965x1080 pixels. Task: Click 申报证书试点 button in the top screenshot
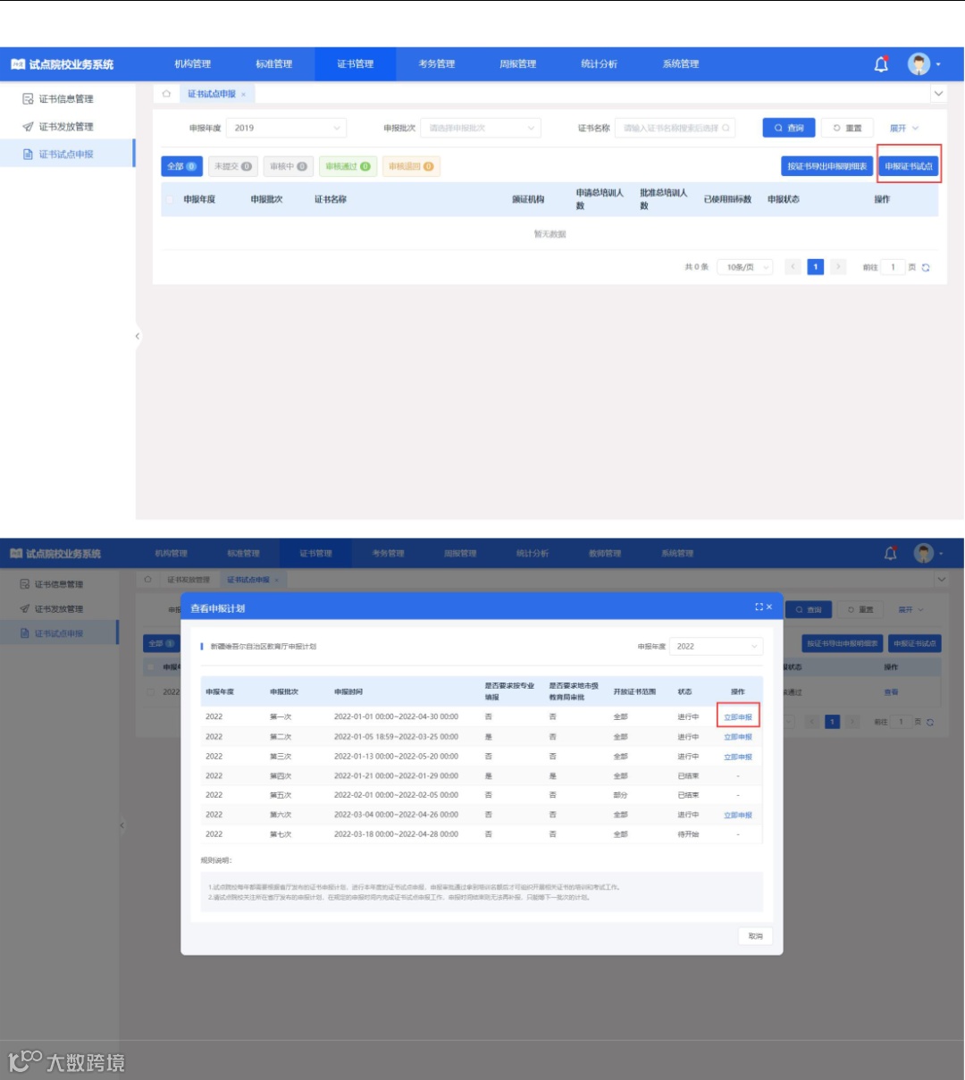point(909,167)
